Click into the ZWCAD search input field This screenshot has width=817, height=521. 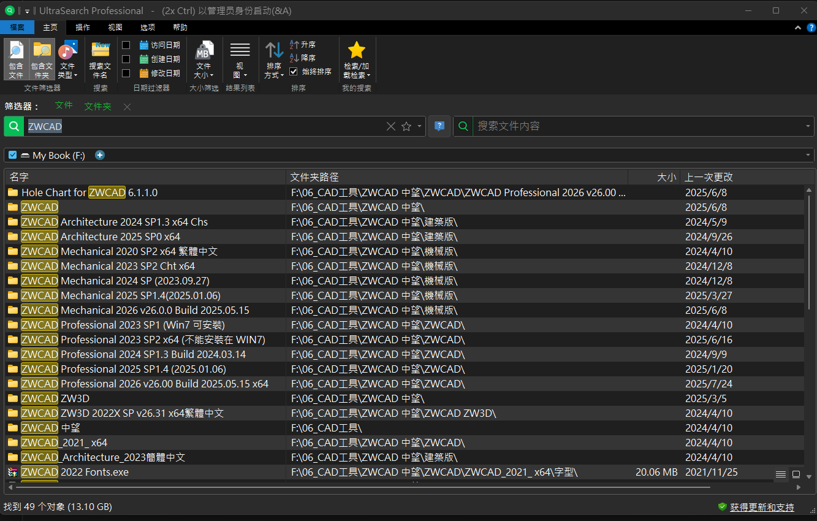[205, 126]
